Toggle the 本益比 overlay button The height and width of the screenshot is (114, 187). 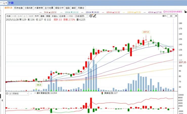pos(55,16)
